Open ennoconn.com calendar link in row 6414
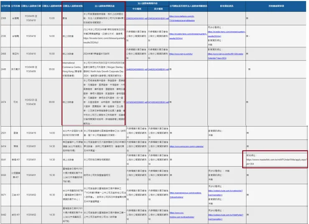 pos(187,147)
